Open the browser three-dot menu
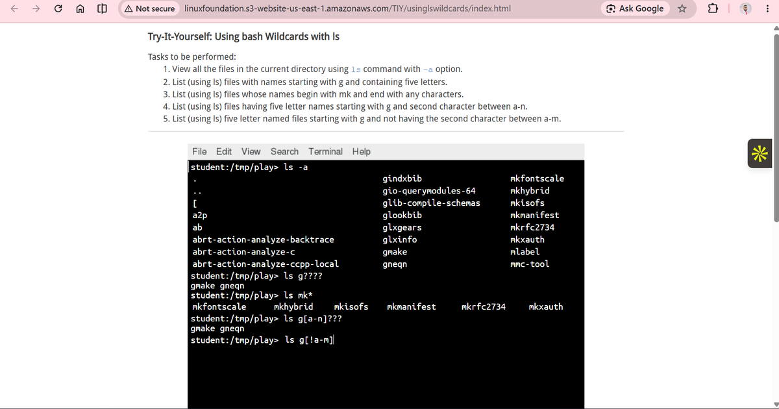Viewport: 779px width, 409px height. coord(767,9)
